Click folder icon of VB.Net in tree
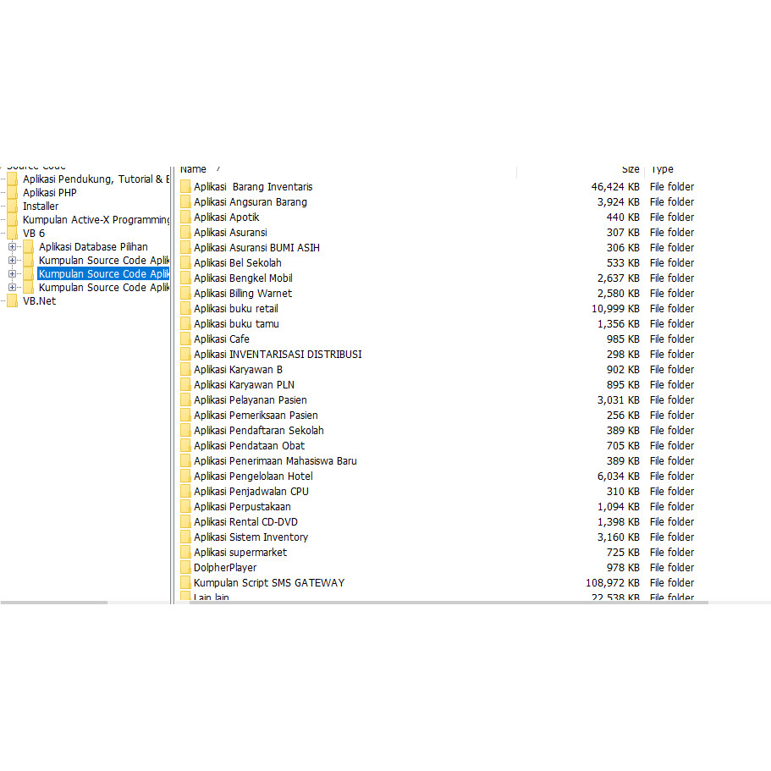 [13, 300]
